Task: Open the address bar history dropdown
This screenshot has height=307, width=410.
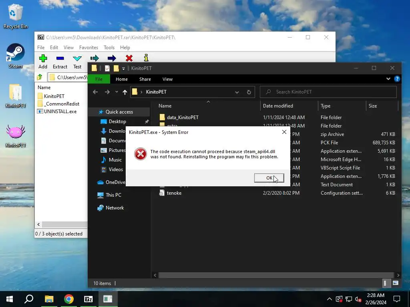Action: (237, 92)
